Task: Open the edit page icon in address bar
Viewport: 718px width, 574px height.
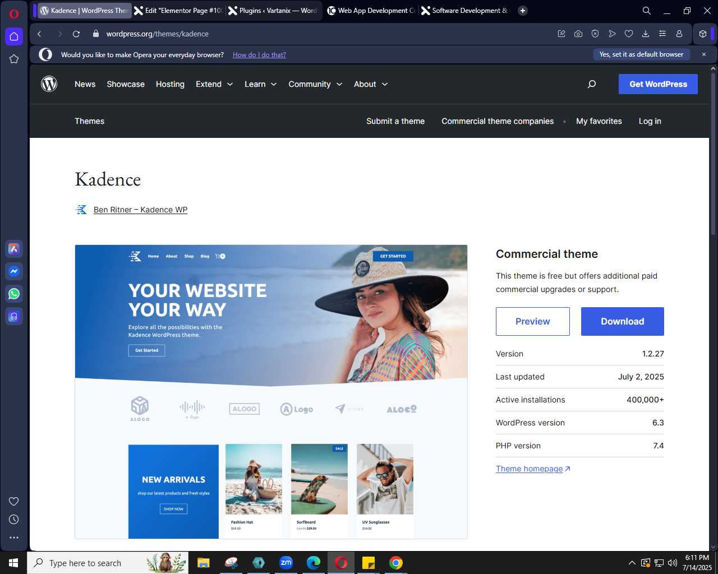Action: (561, 34)
